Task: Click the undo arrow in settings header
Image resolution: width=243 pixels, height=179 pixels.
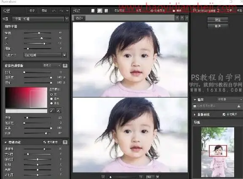Action: (54, 11)
